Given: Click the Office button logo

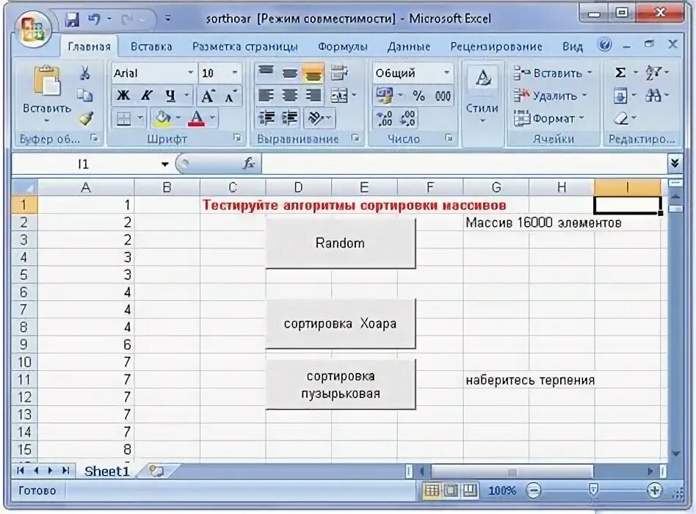Looking at the screenshot, I should pos(32,29).
